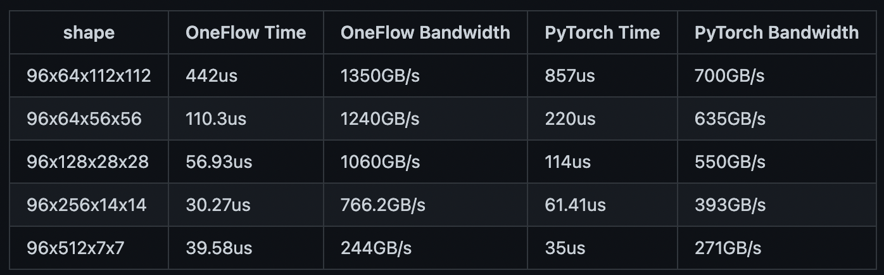Click the PyTorch Time column header
This screenshot has height=275, width=884.
(602, 33)
